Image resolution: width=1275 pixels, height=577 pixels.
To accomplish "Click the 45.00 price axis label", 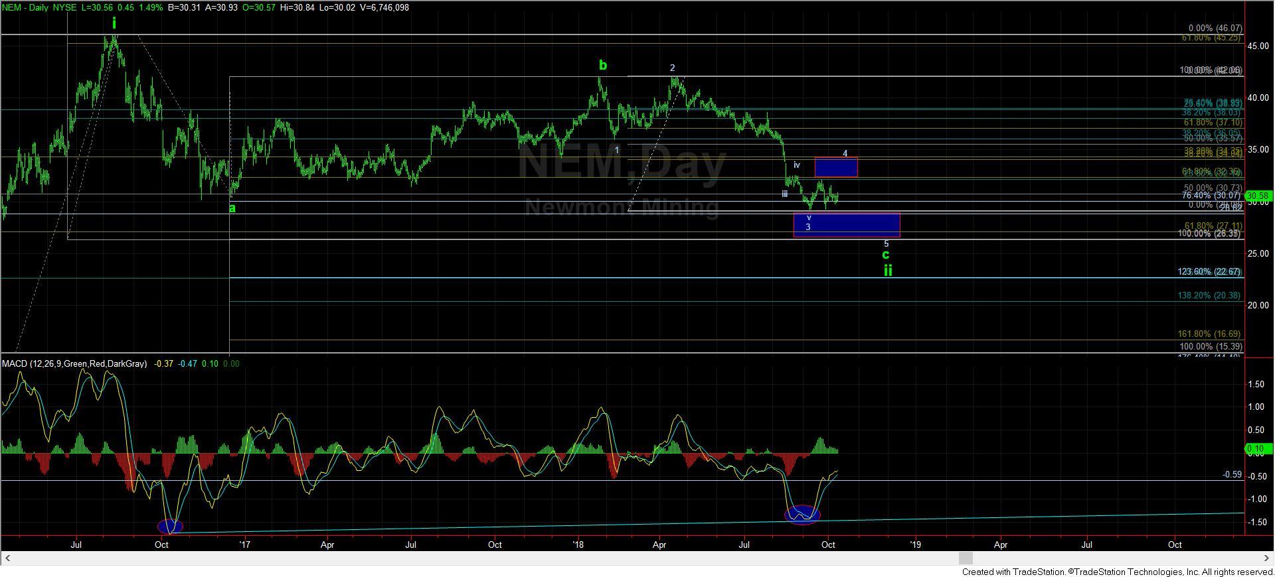I will [1258, 46].
